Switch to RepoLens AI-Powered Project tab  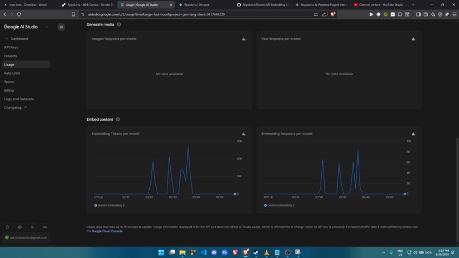pyautogui.click(x=321, y=5)
